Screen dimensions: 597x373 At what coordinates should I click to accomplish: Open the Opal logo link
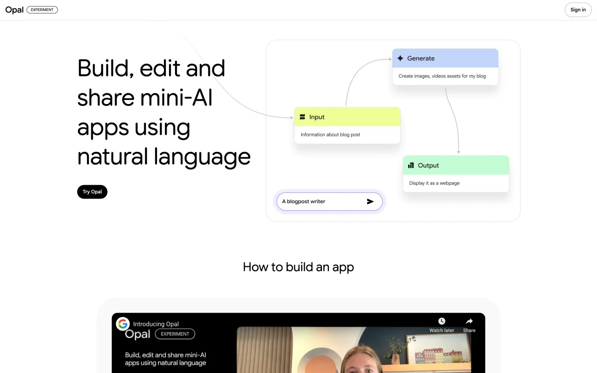tap(14, 10)
